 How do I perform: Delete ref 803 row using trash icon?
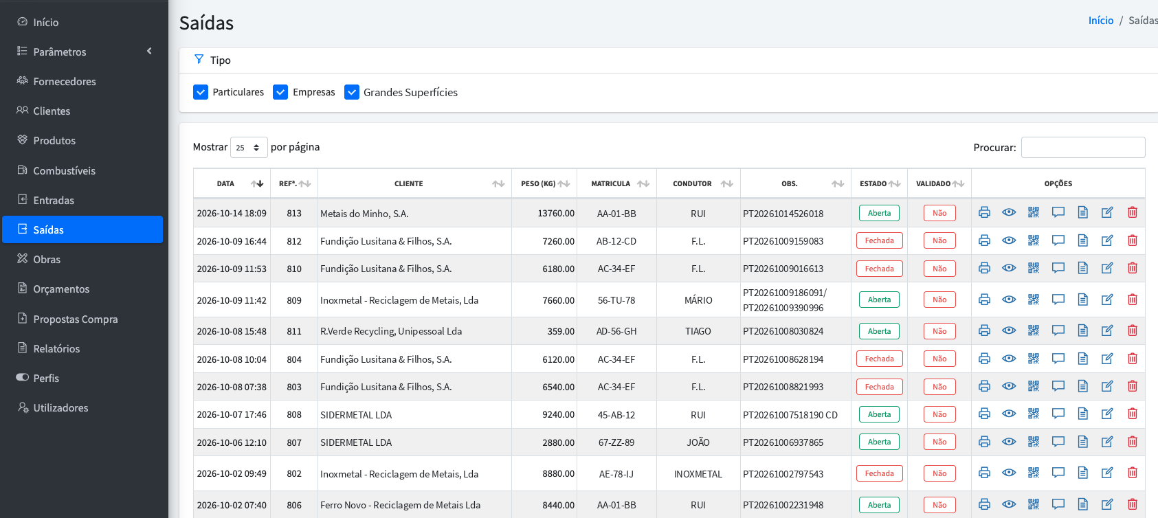[1133, 386]
